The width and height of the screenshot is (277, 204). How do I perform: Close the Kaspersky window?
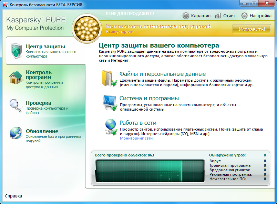pos(267,3)
